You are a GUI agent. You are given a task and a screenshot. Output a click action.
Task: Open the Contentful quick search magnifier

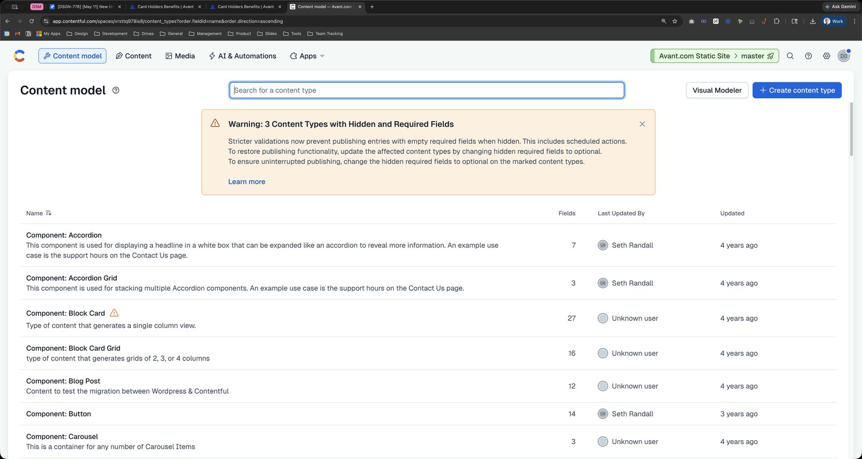(790, 56)
